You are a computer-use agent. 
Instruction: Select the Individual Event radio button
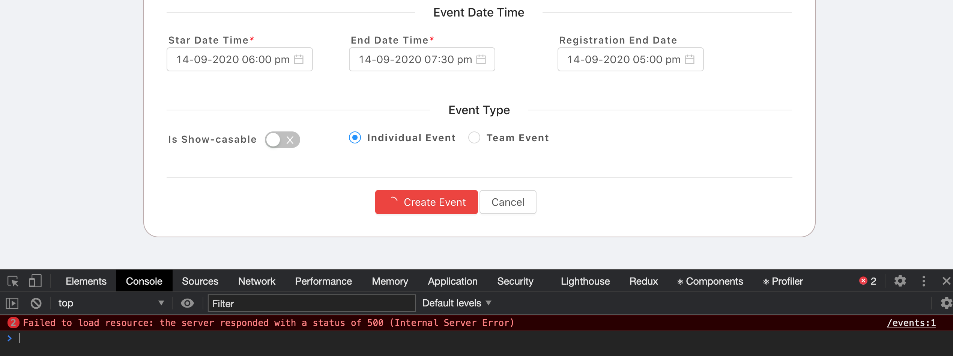click(355, 137)
